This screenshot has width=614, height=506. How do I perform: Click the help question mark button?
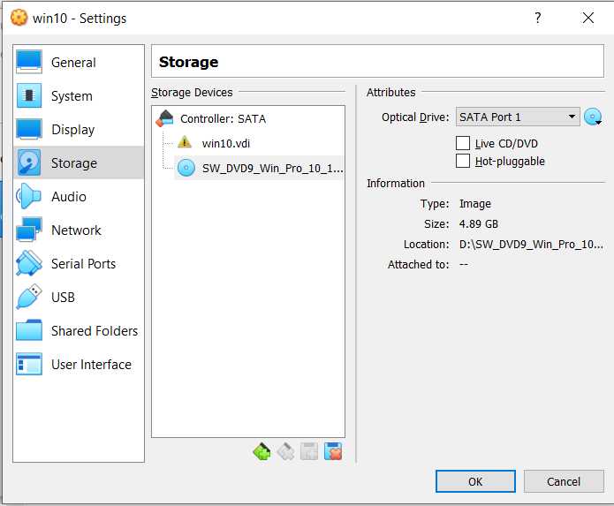[538, 18]
